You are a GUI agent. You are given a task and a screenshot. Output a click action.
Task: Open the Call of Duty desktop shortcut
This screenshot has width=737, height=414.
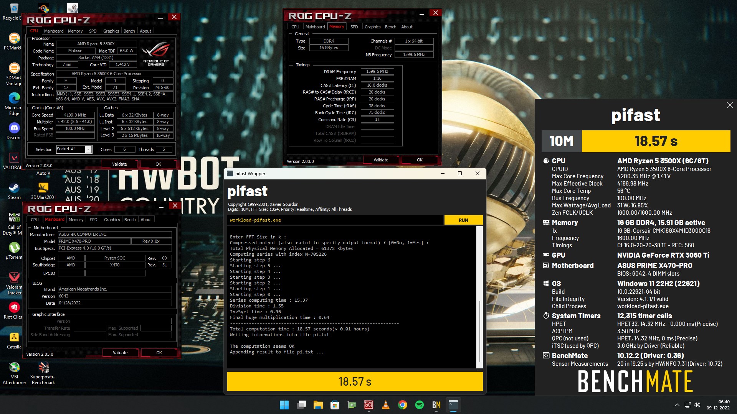tap(14, 224)
